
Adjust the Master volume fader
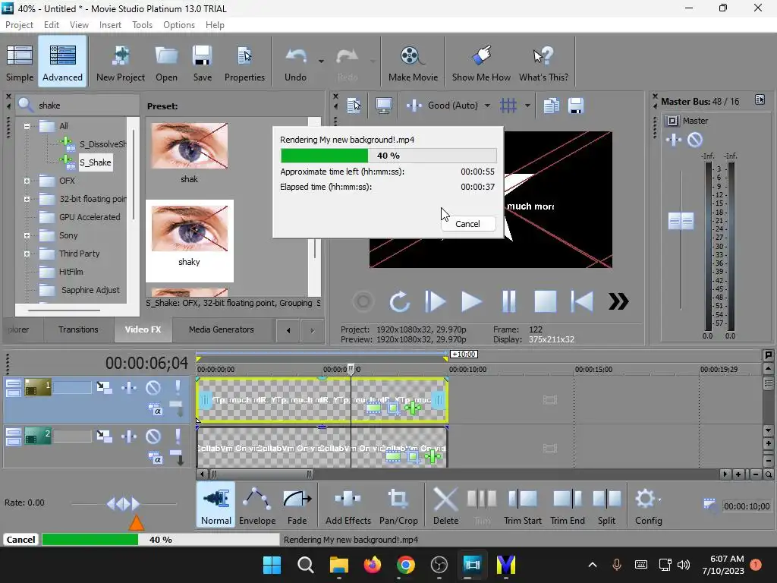[681, 221]
